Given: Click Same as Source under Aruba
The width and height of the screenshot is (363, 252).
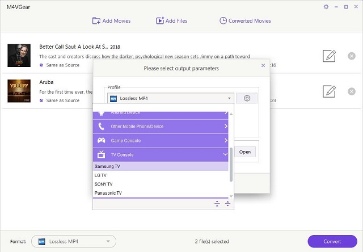Looking at the screenshot, I should tap(63, 100).
